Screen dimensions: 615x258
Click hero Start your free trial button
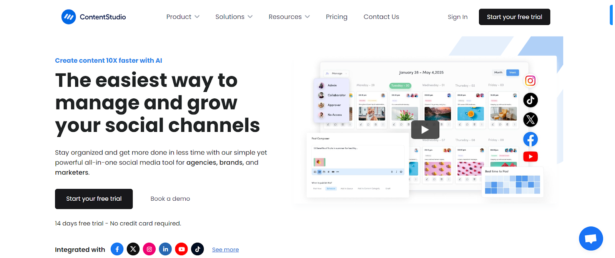click(x=94, y=199)
